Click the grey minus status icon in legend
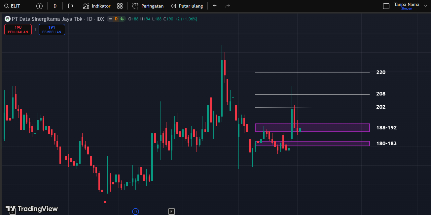 point(110,19)
